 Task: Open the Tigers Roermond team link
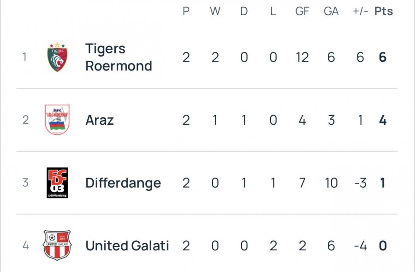click(x=119, y=58)
